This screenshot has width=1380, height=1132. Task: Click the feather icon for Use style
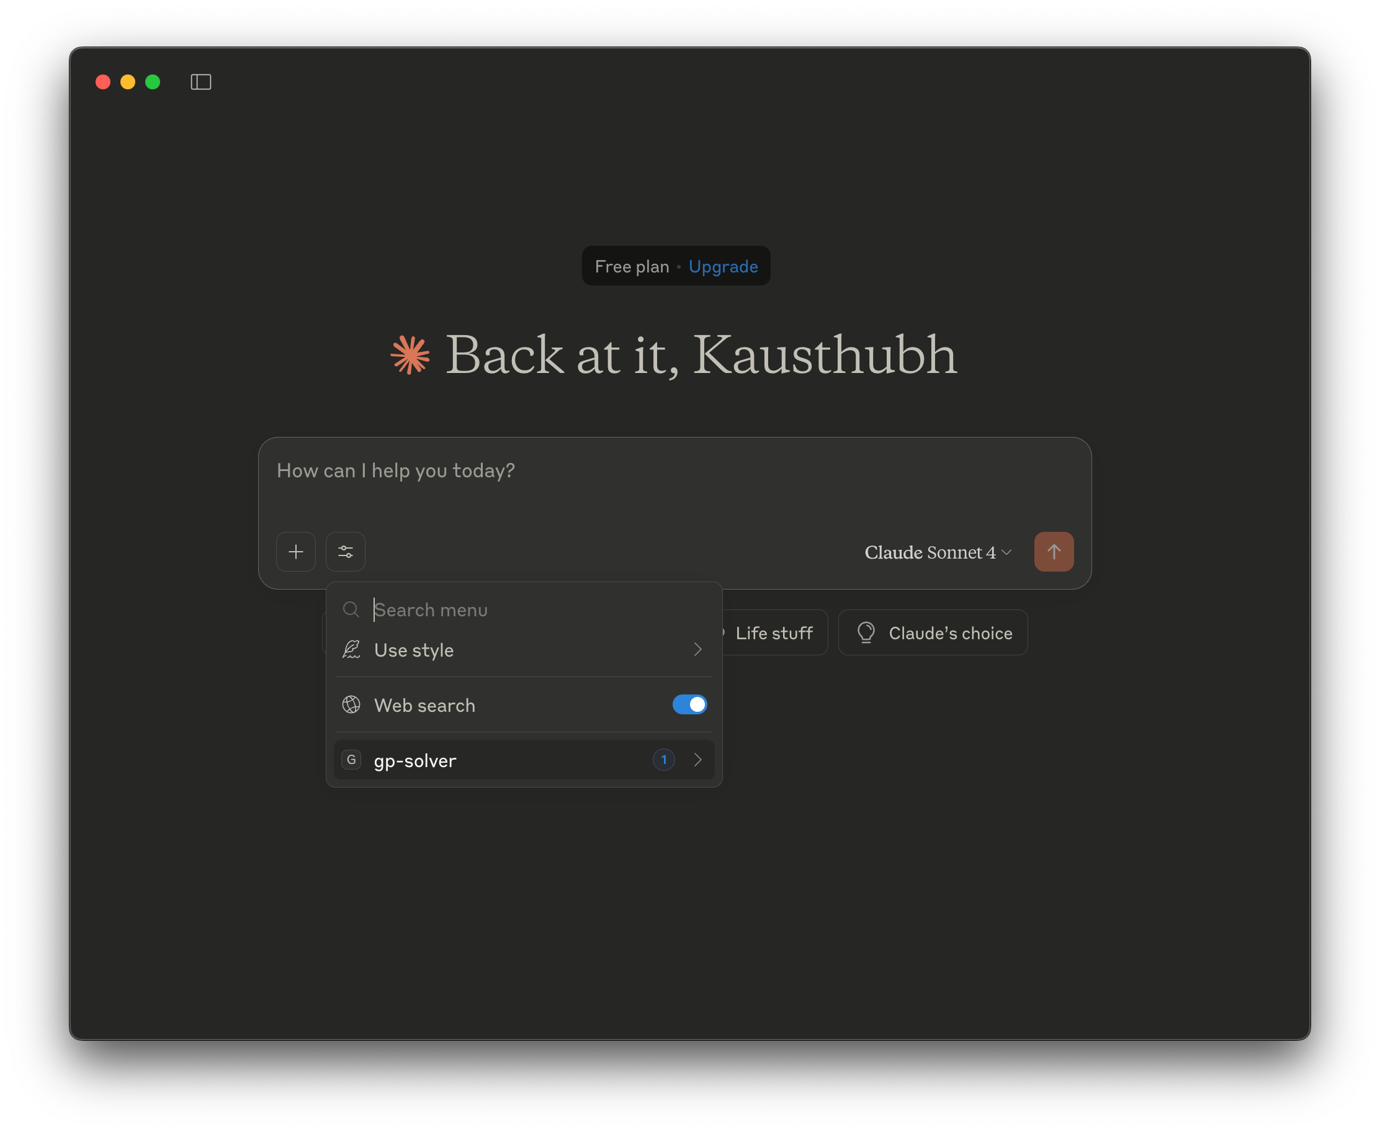tap(351, 649)
